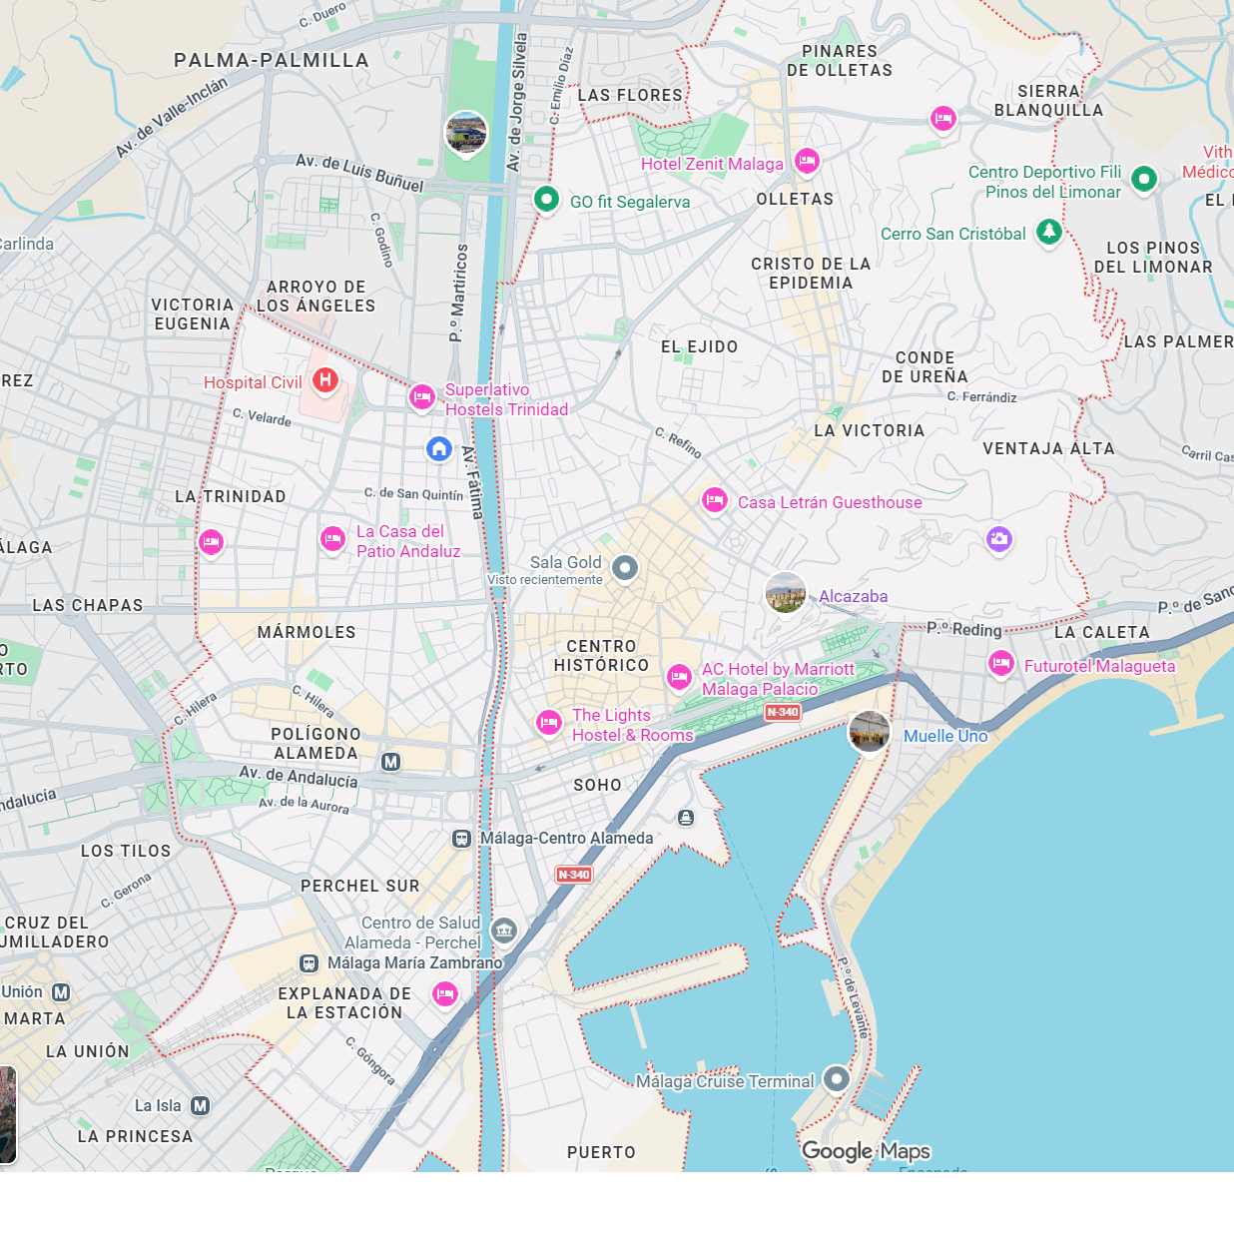Click the Casa Letrán Guesthouse label

click(x=830, y=502)
